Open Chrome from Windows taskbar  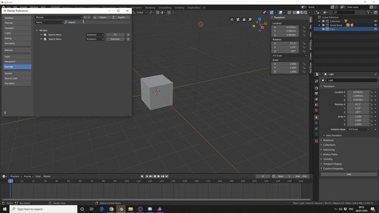coord(111,209)
